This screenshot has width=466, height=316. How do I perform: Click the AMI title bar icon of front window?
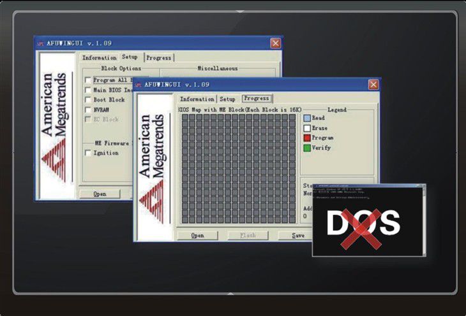138,85
